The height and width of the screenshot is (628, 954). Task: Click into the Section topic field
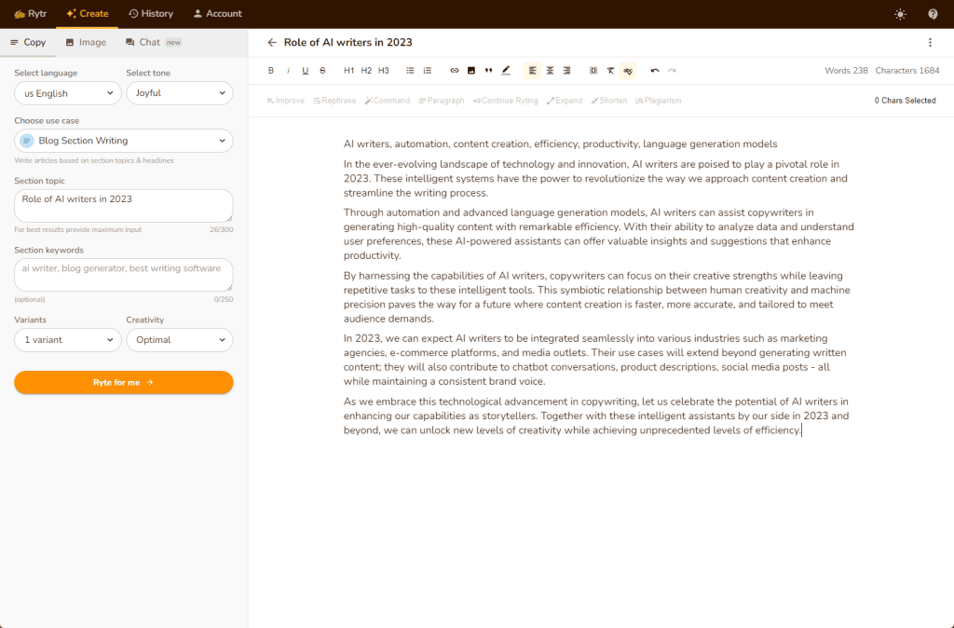(x=124, y=206)
